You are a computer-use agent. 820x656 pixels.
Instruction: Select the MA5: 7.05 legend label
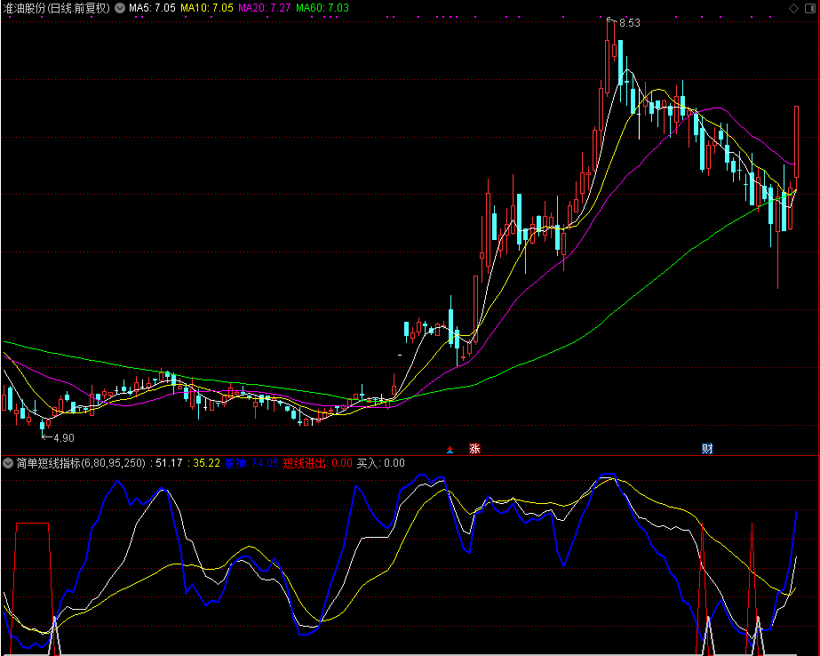[x=152, y=7]
